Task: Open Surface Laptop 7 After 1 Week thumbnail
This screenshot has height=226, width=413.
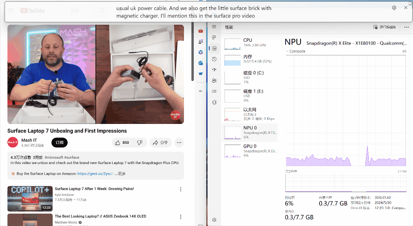Action: click(30, 199)
